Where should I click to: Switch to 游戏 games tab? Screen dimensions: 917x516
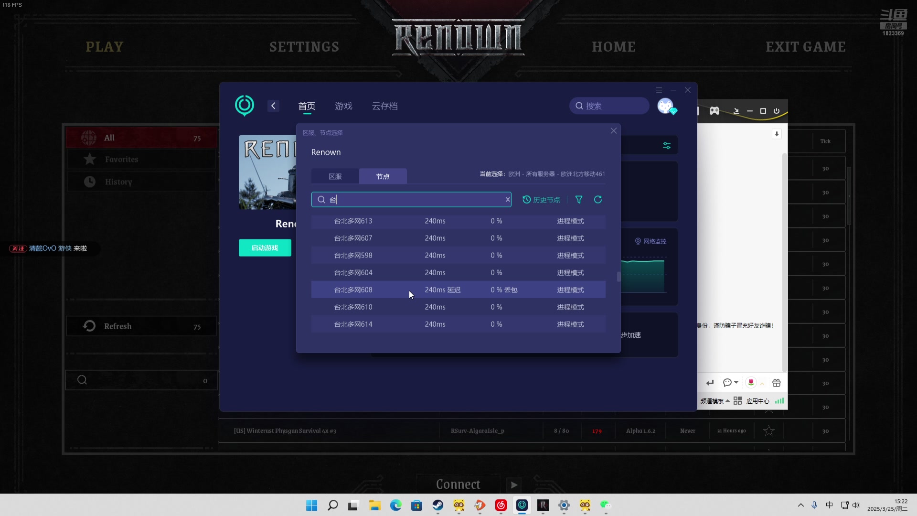[343, 106]
